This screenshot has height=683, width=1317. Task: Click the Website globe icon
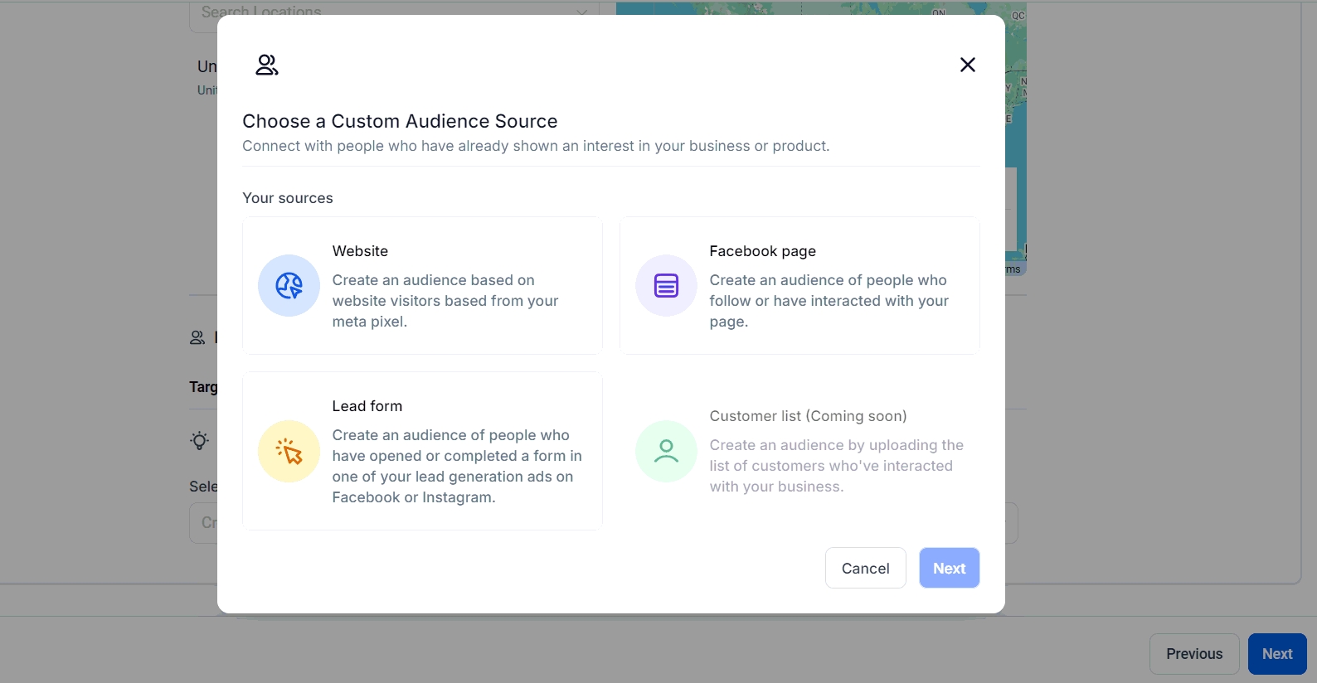click(x=289, y=286)
